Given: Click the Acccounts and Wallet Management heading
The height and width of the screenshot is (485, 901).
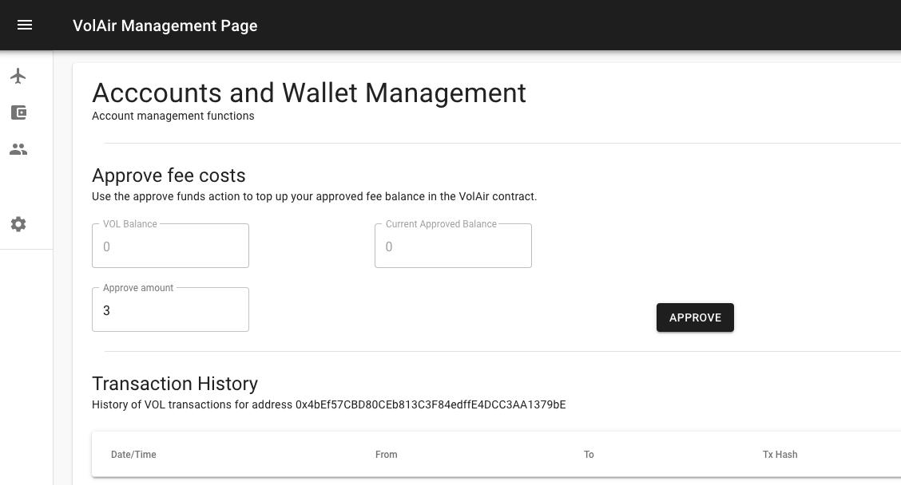Looking at the screenshot, I should 309,93.
